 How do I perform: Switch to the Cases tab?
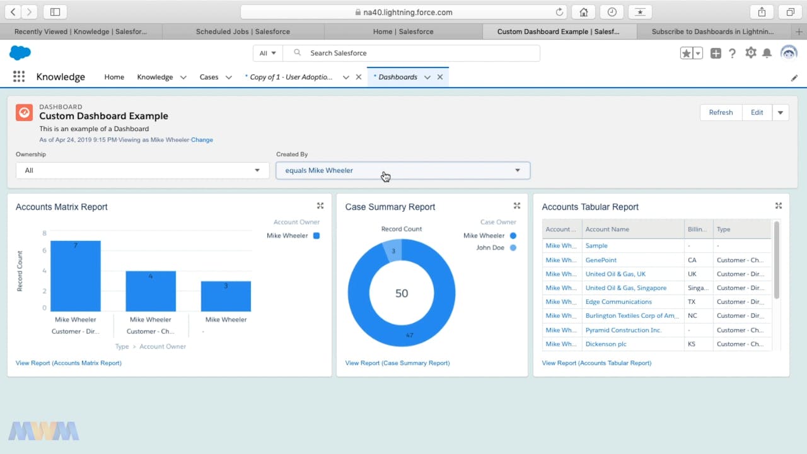[209, 76]
